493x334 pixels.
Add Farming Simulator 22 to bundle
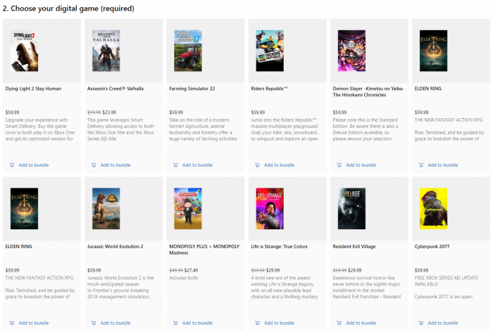click(197, 165)
